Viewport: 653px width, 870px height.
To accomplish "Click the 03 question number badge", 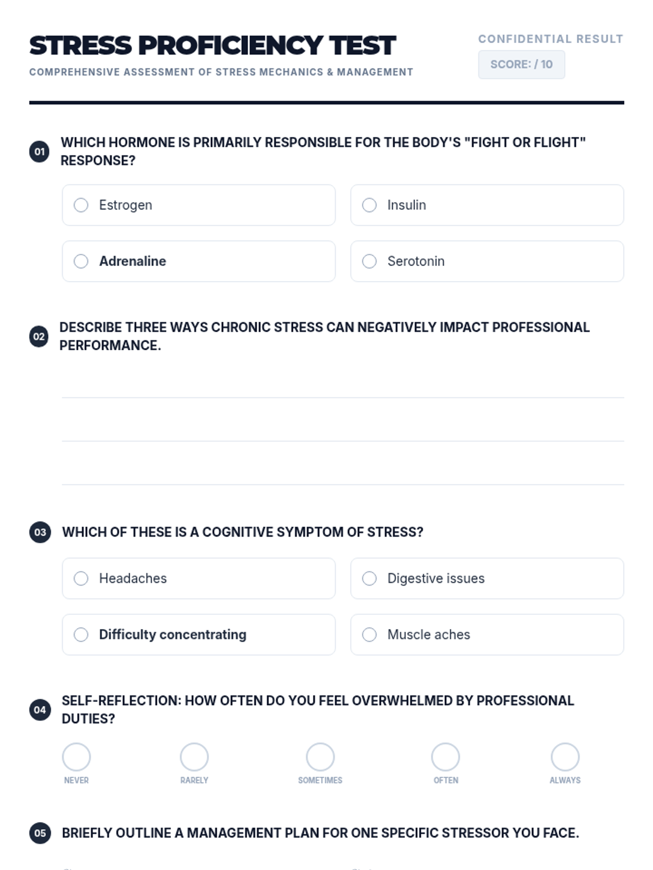I will 40,532.
